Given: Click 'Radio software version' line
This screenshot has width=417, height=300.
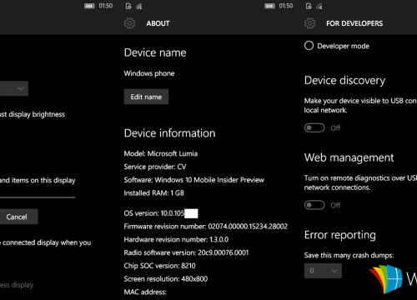Looking at the screenshot, I should [x=186, y=252].
